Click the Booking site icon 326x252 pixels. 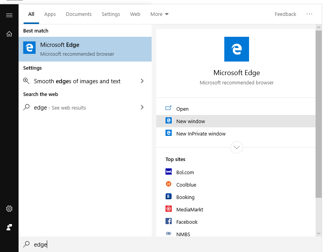click(x=168, y=196)
